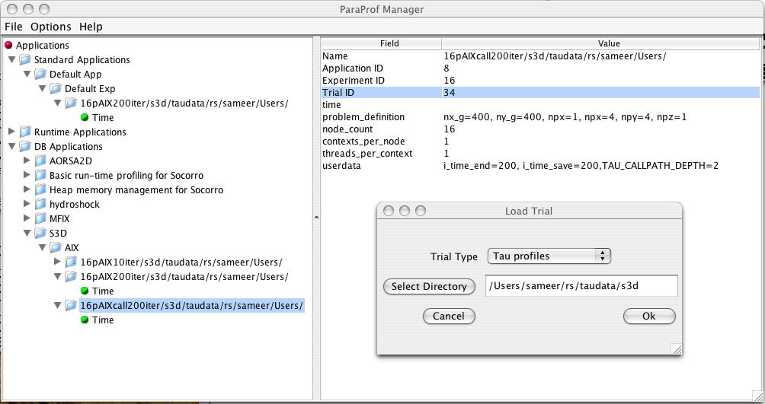765x404 pixels.
Task: Close the Load Trial dialog window
Action: coord(389,211)
